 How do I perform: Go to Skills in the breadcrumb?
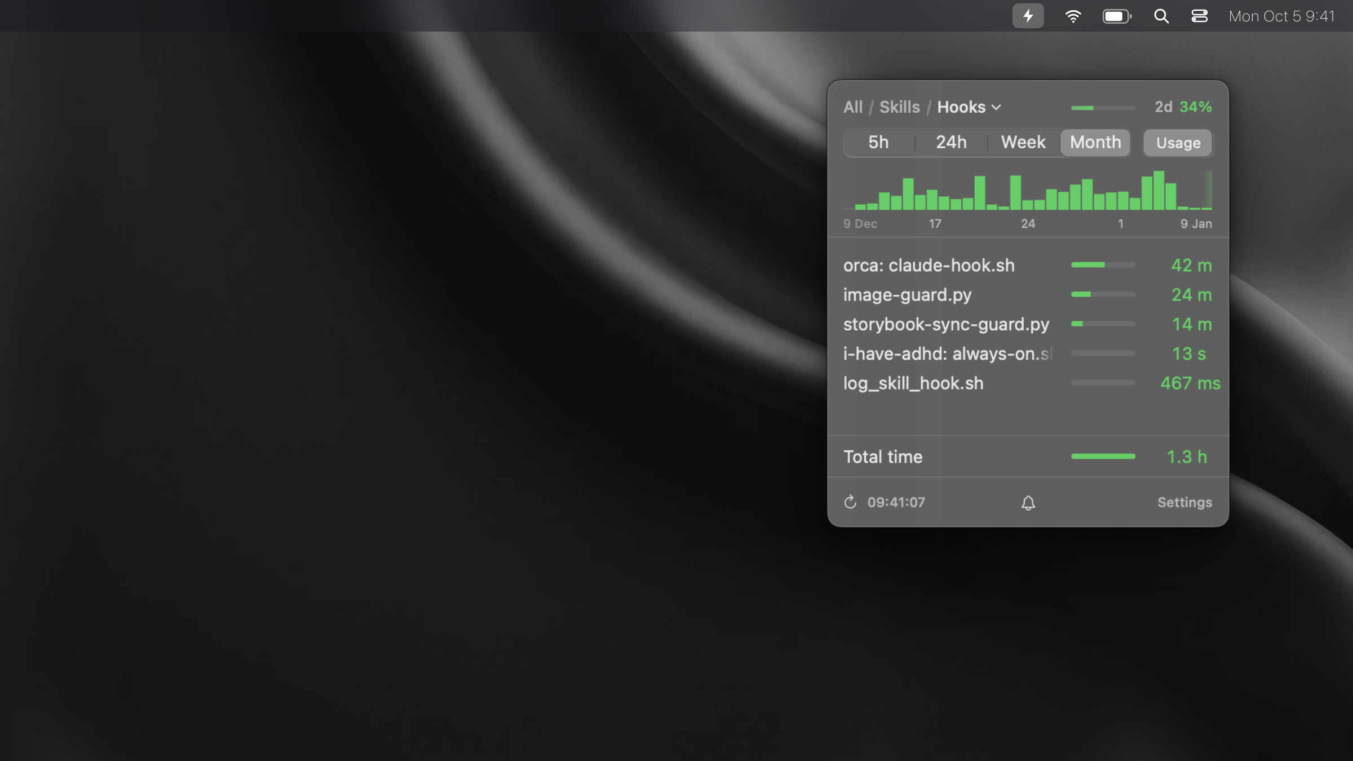tap(899, 107)
